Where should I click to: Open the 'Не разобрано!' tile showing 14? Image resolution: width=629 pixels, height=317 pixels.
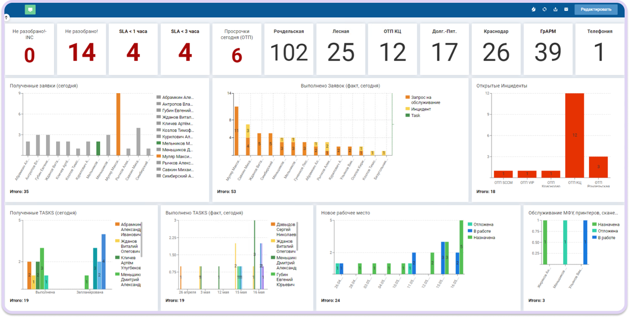(x=82, y=49)
